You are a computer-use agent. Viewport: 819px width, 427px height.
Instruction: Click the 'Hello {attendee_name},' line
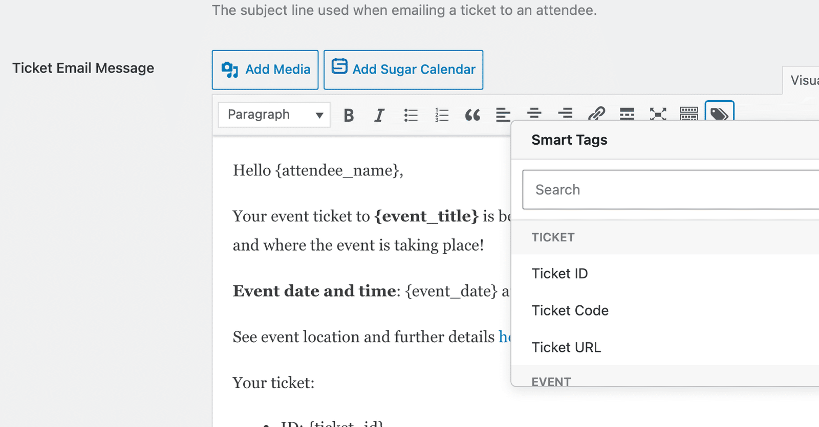318,170
